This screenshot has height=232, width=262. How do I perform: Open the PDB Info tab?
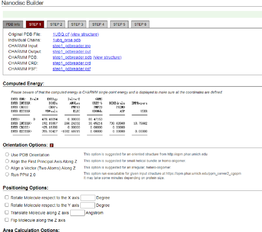point(13,24)
